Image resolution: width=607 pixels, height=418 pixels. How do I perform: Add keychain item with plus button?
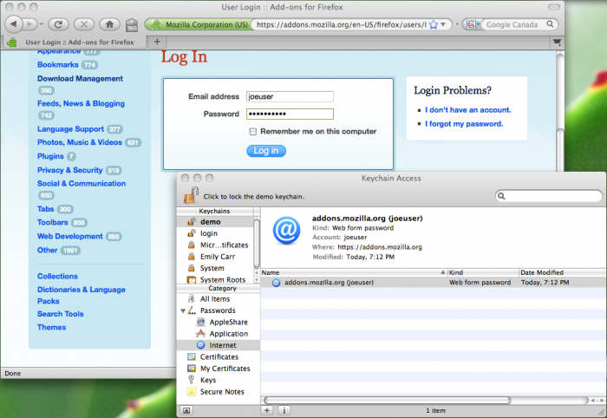point(267,410)
